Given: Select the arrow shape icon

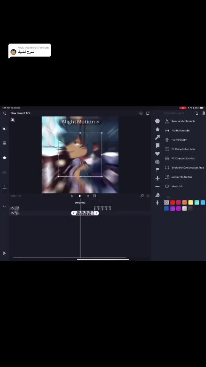Looking at the screenshot, I should (x=158, y=137).
